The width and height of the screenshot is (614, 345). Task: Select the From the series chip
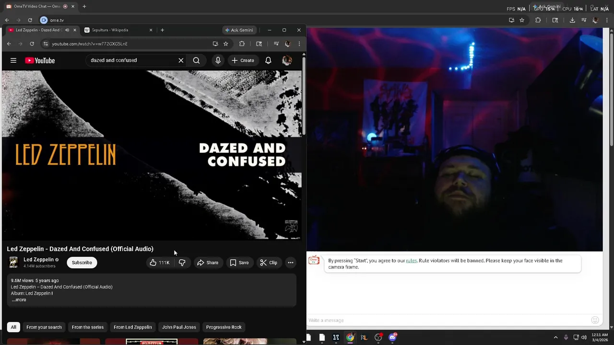pyautogui.click(x=88, y=327)
